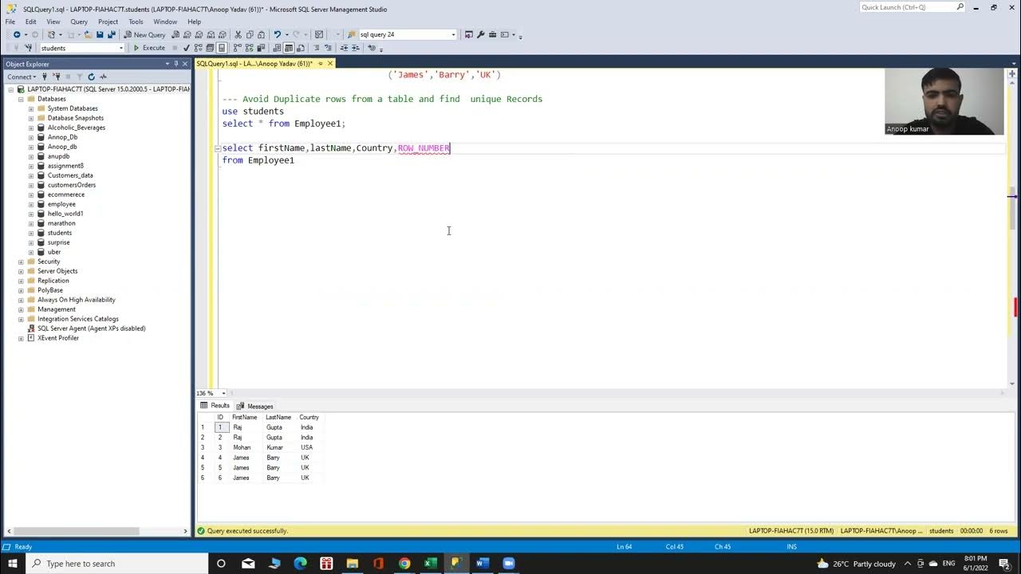Click the Save All icon
1021x574 pixels.
point(111,35)
